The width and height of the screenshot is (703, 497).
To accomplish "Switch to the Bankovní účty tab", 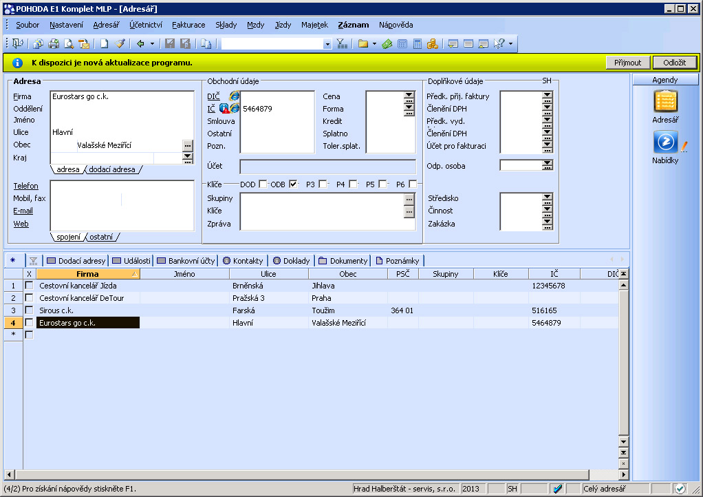I will pos(186,261).
